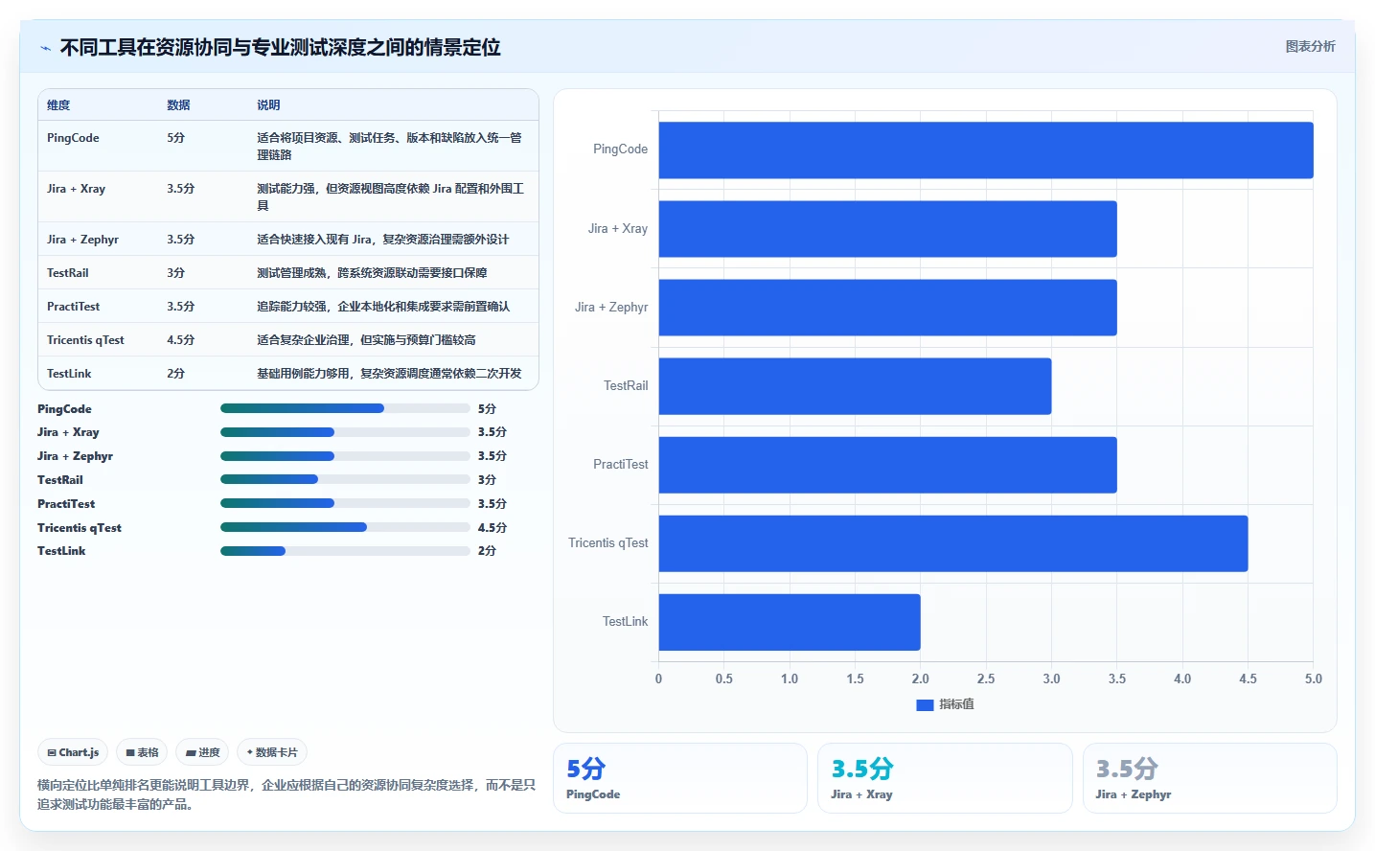
Task: Click the Jira + Zephyr chart bar
Action: [887, 308]
